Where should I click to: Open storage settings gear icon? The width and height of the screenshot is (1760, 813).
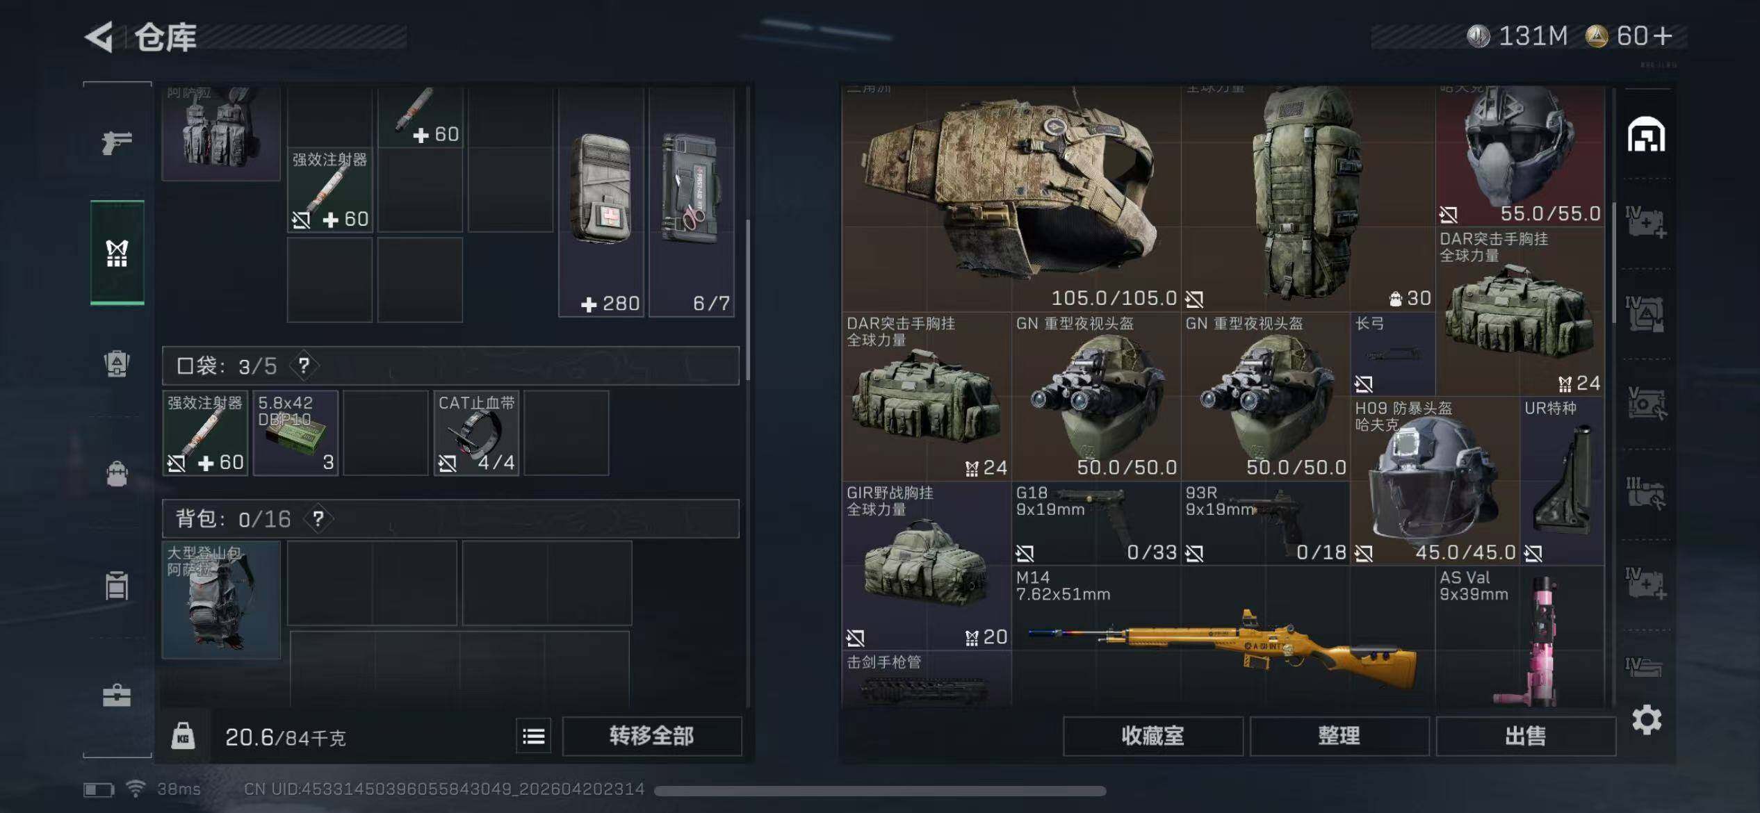tap(1647, 720)
